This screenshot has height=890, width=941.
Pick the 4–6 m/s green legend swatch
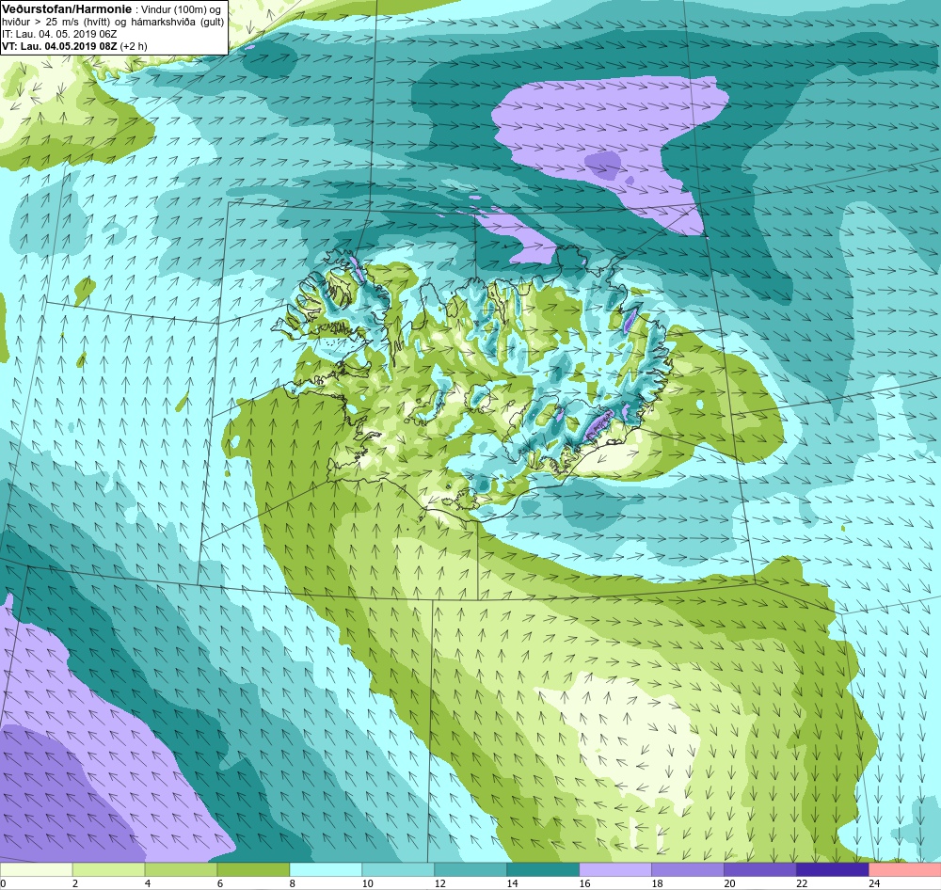pos(182,870)
